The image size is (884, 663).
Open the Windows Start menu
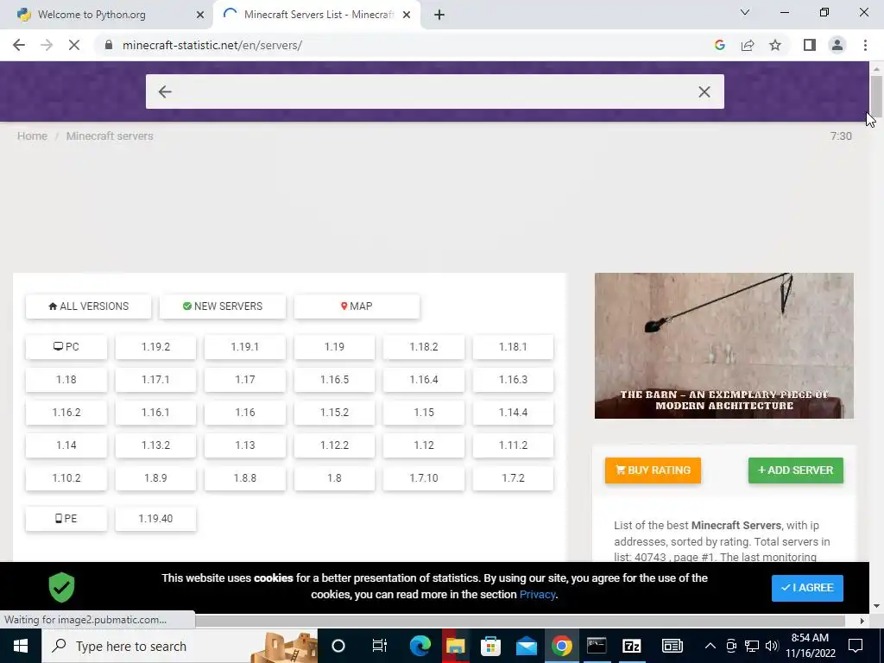pos(21,646)
